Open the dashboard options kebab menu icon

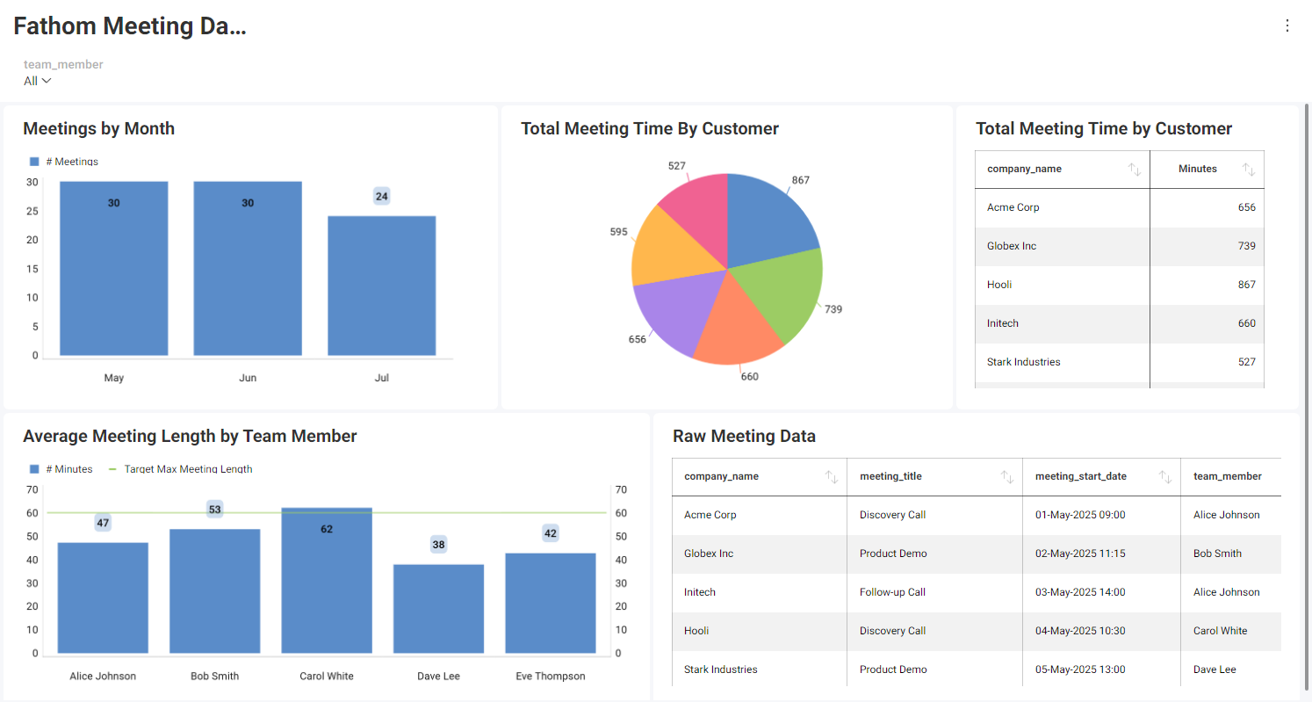point(1287,25)
